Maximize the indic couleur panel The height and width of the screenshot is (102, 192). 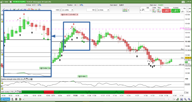[18, 92]
